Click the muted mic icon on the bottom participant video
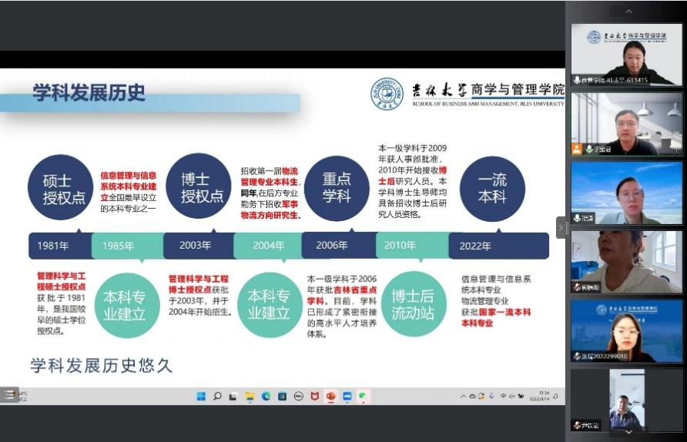Image resolution: width=687 pixels, height=442 pixels. (x=576, y=425)
